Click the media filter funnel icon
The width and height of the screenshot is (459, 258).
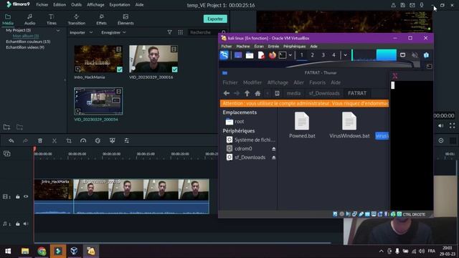coord(169,32)
